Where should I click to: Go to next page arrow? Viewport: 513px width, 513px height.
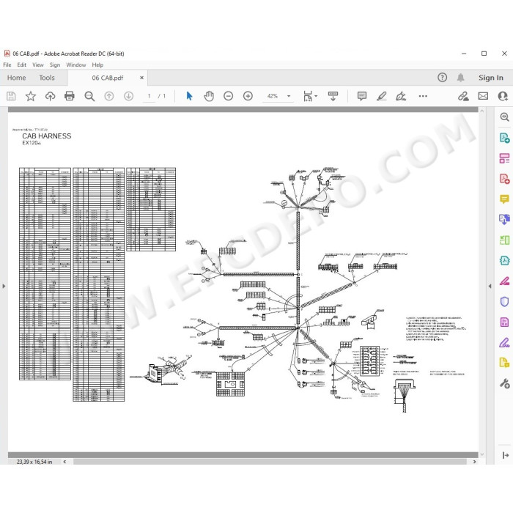click(x=128, y=96)
